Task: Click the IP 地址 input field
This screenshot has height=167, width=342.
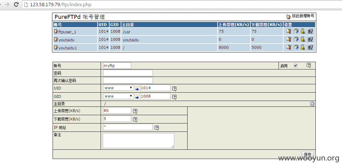Action: [x=128, y=127]
